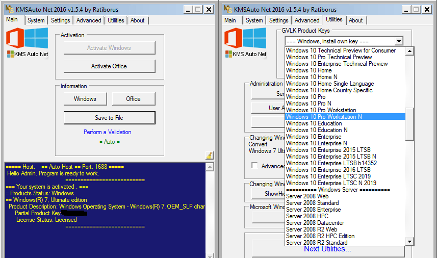Screen dimensions: 437x258
Task: Select Windows 10 Pro N
Action: (x=345, y=104)
